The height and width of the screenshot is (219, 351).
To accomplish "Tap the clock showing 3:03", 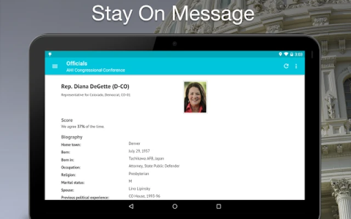I will coord(298,54).
